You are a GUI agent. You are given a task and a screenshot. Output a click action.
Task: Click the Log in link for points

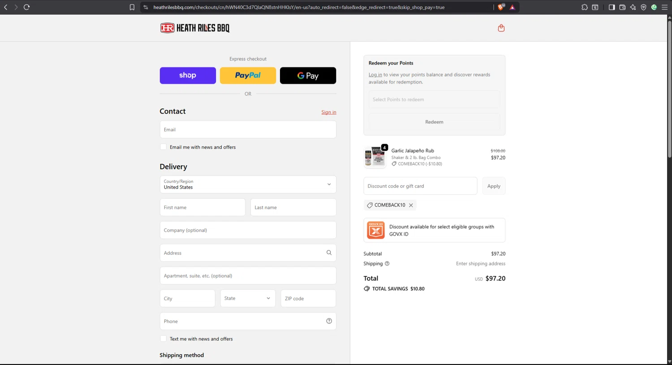tap(375, 75)
